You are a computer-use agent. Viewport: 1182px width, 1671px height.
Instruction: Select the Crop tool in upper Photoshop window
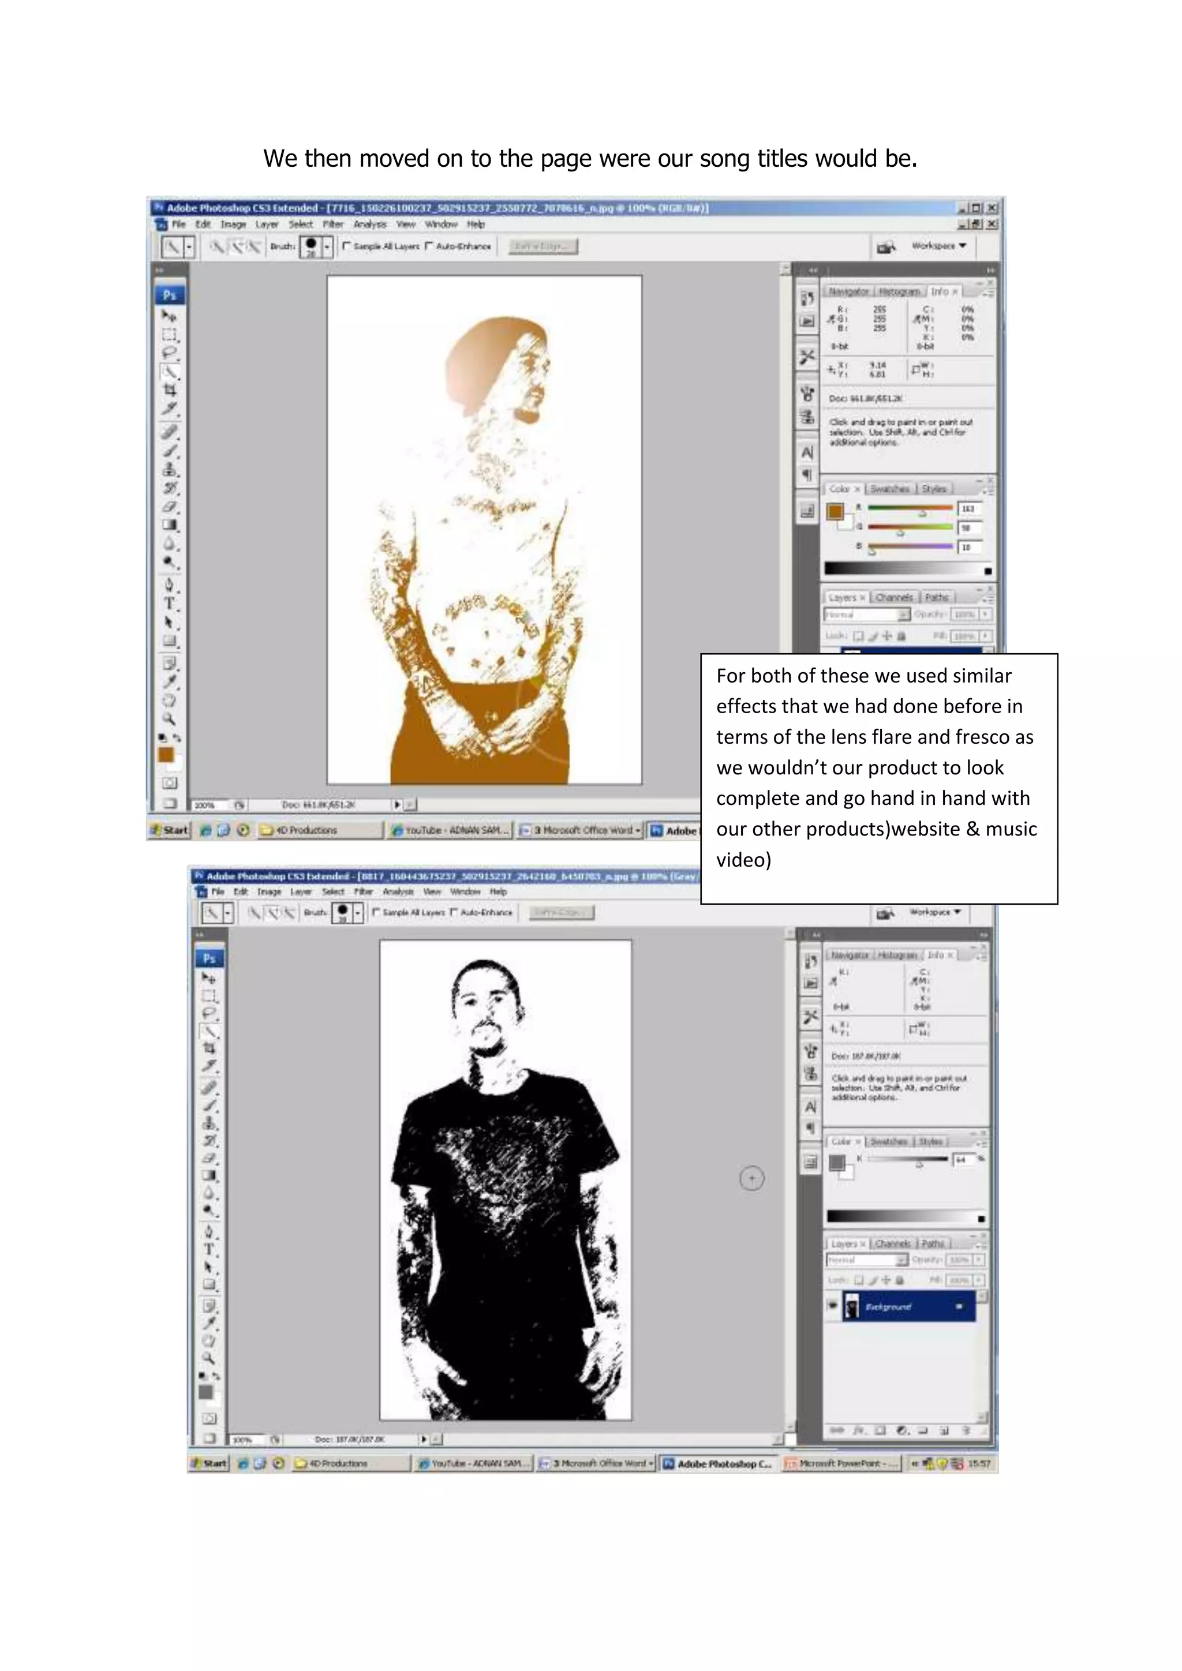coord(169,389)
